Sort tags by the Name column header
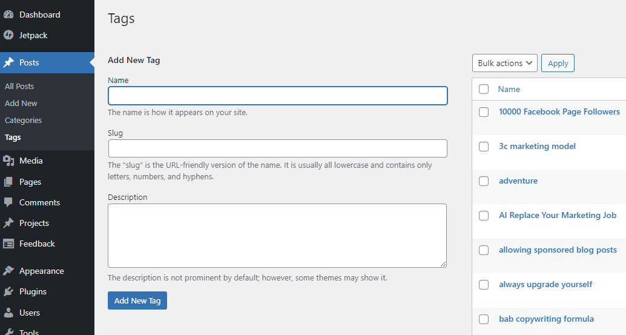The height and width of the screenshot is (335, 626). coord(509,89)
